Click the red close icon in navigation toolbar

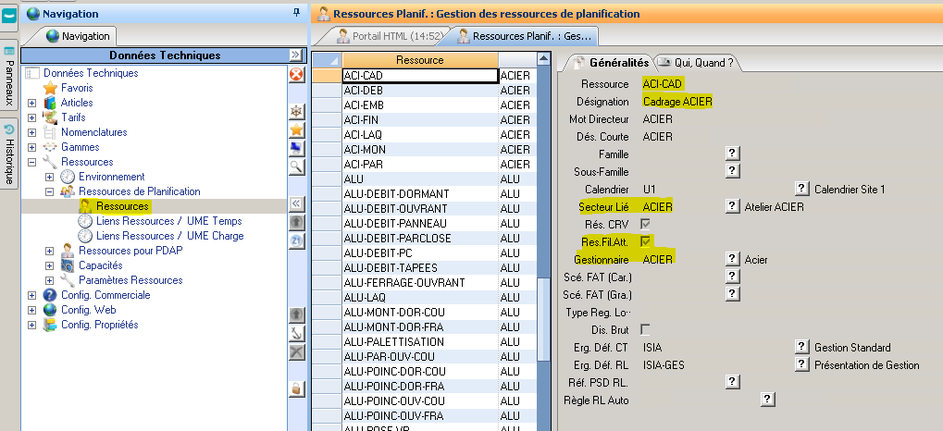click(x=296, y=75)
